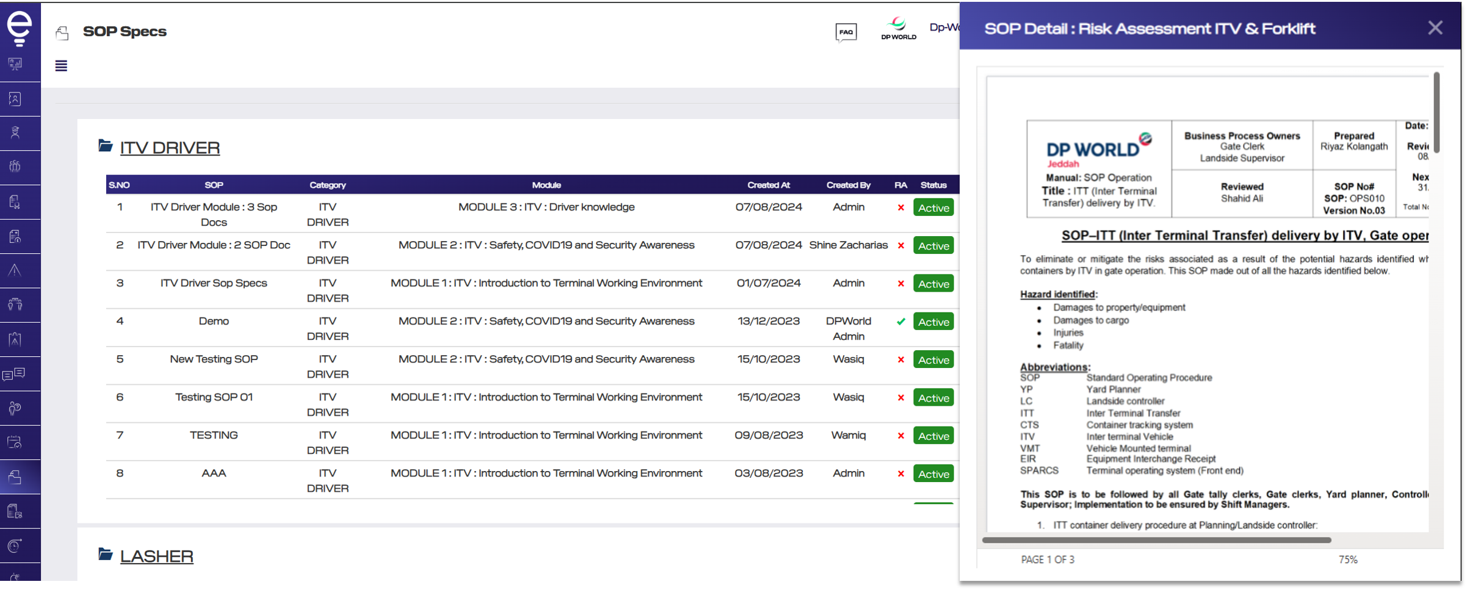
Task: Sort by the Created By column header
Action: pyautogui.click(x=848, y=185)
